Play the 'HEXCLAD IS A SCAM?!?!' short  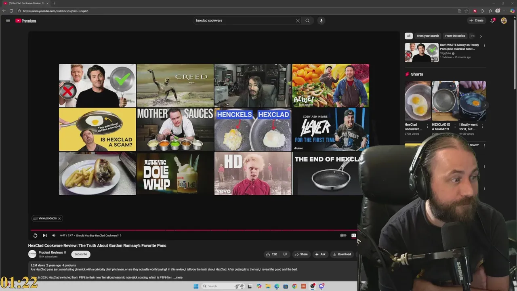[445, 101]
